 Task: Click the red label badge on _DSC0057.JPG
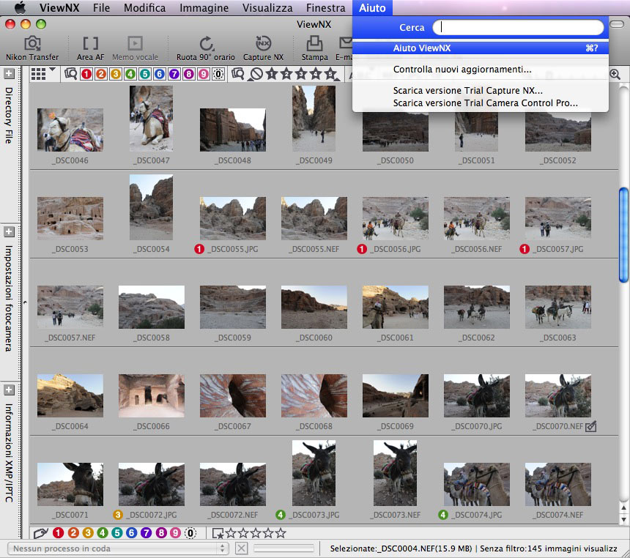(525, 249)
